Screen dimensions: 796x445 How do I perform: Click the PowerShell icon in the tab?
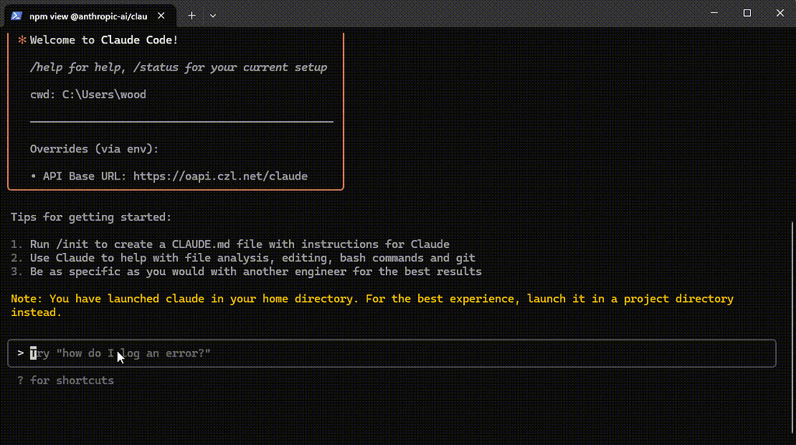tap(16, 16)
